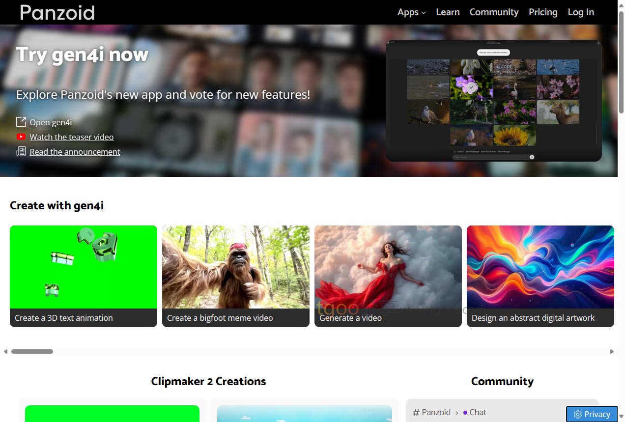The image size is (625, 422).
Task: Click the hash icon next to Panzoid
Action: (x=416, y=413)
